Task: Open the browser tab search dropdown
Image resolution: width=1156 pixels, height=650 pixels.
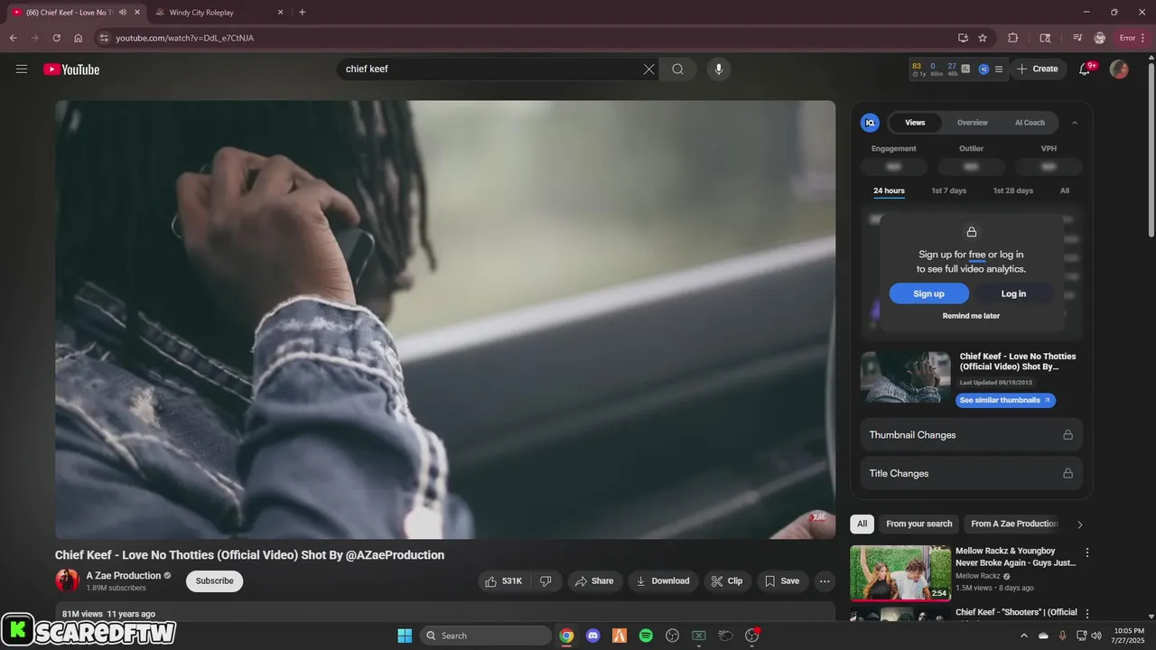Action: point(1045,38)
